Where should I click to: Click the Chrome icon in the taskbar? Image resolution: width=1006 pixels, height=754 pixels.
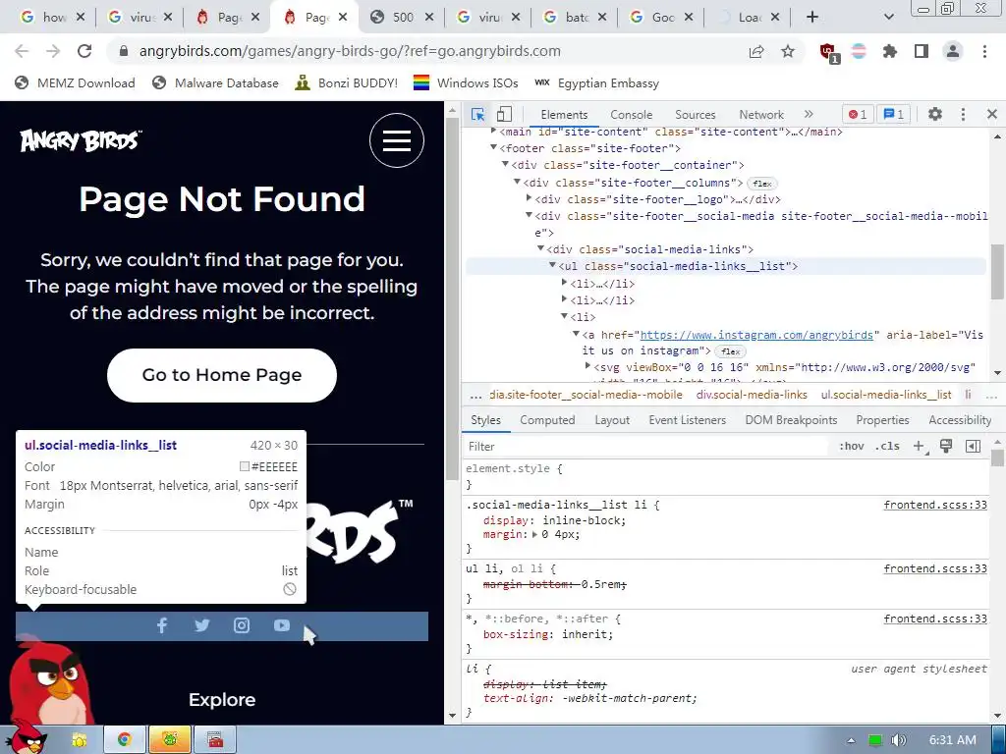pos(124,740)
